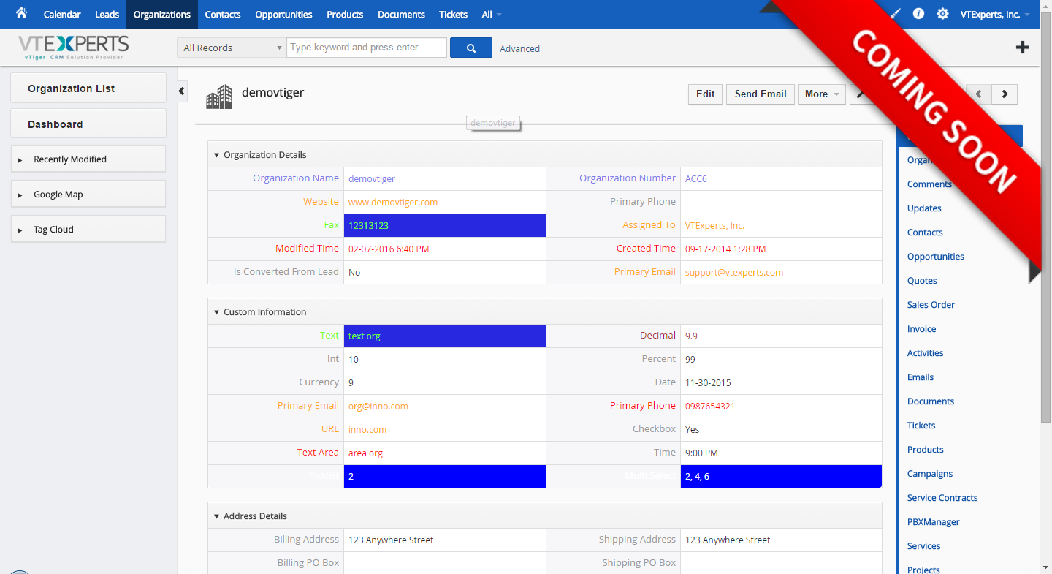1052x574 pixels.
Task: Open Sales Order related tab
Action: point(931,305)
